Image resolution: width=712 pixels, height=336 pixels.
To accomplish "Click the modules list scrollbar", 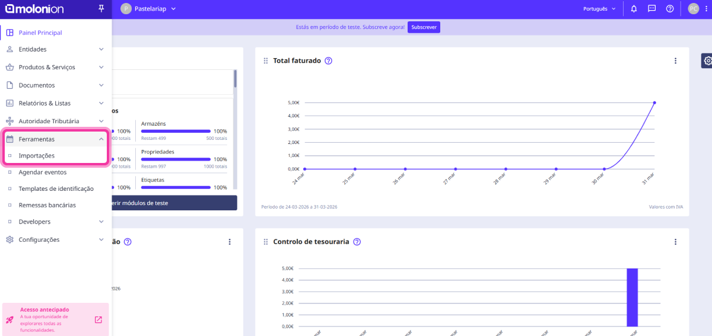I will [235, 79].
